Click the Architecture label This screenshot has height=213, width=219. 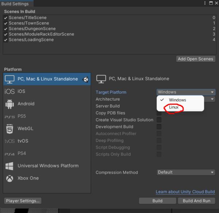(x=108, y=99)
